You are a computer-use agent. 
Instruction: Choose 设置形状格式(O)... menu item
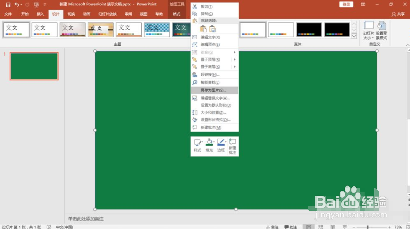(x=215, y=120)
